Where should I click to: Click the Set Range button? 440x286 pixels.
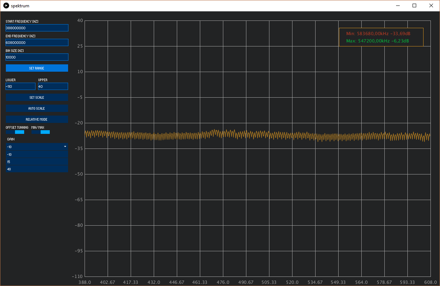pos(37,68)
